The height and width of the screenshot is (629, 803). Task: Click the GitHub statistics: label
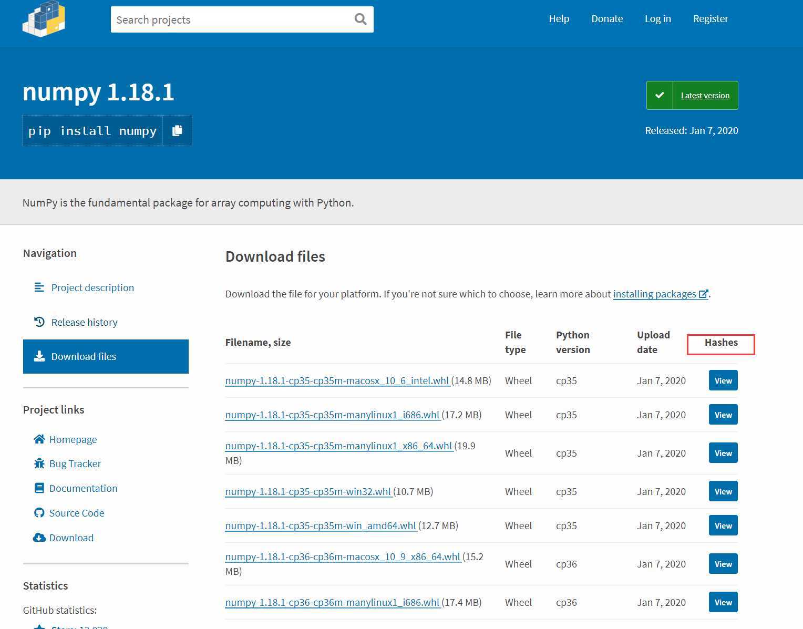(x=60, y=610)
